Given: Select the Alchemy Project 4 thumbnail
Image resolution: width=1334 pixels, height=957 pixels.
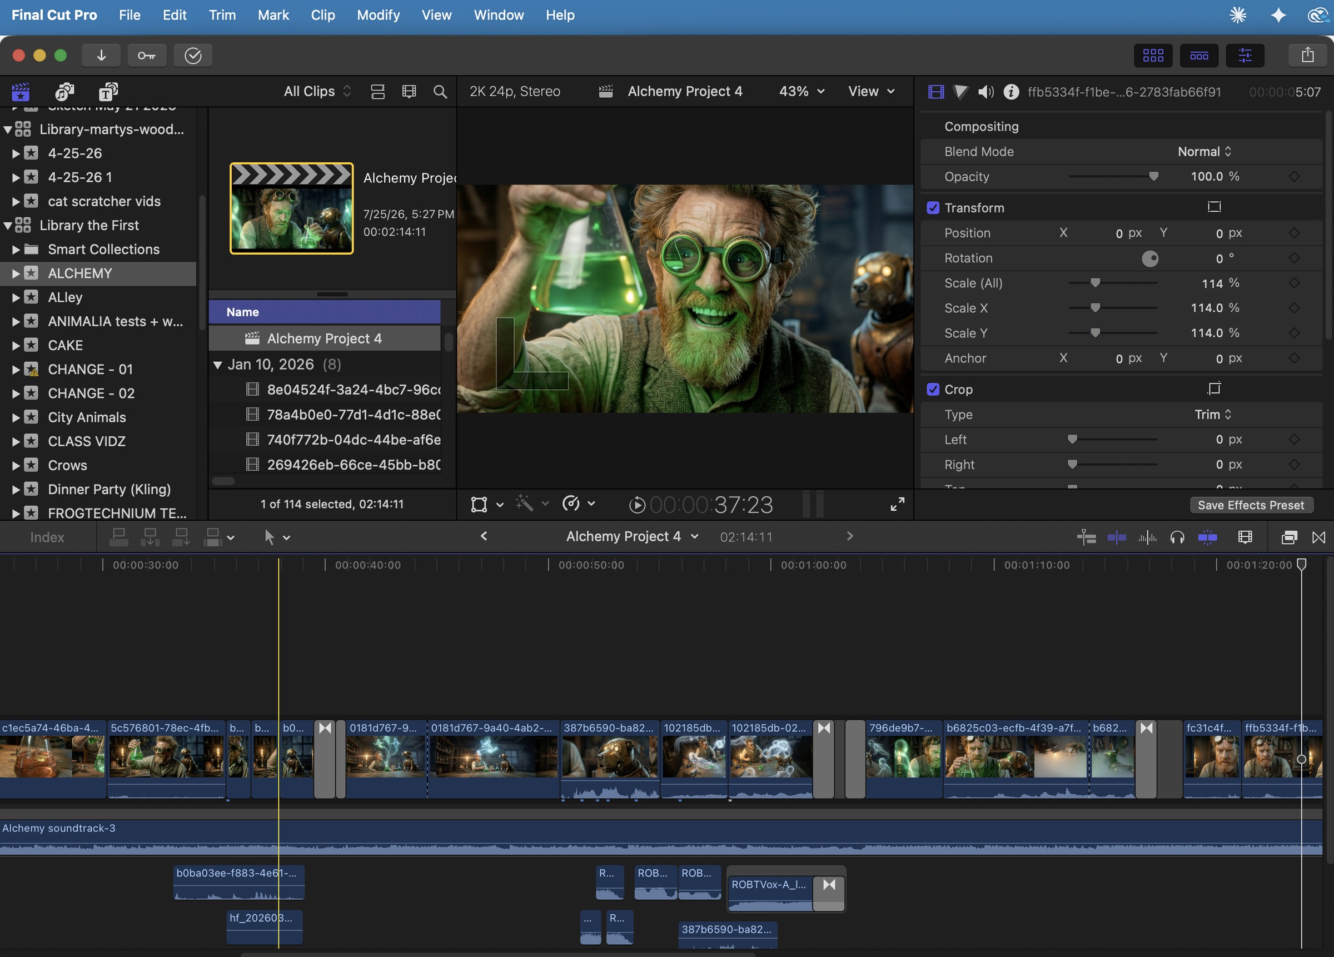Looking at the screenshot, I should point(291,208).
